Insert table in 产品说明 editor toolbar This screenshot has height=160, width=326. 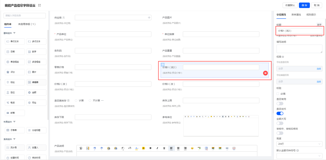click(206, 148)
